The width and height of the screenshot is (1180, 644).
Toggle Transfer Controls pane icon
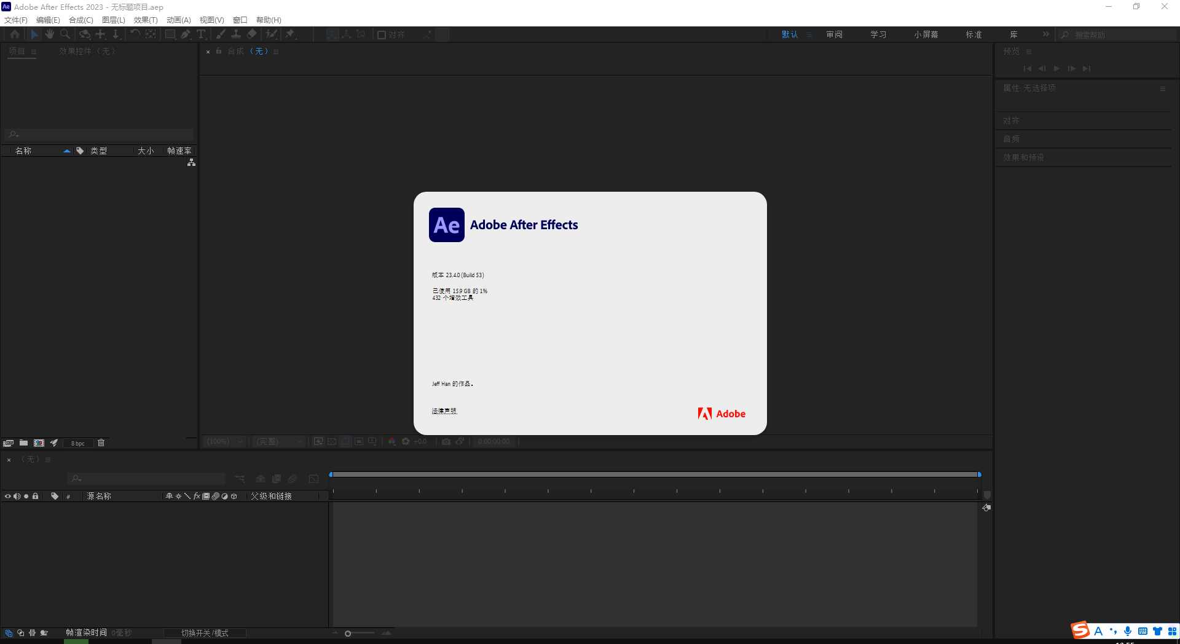[20, 633]
